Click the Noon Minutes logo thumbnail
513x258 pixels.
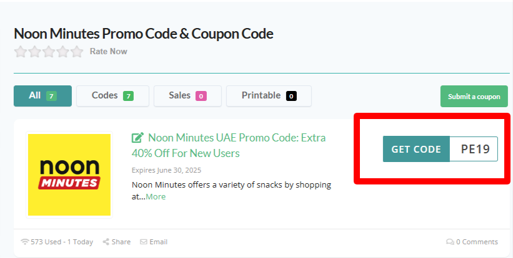click(69, 175)
